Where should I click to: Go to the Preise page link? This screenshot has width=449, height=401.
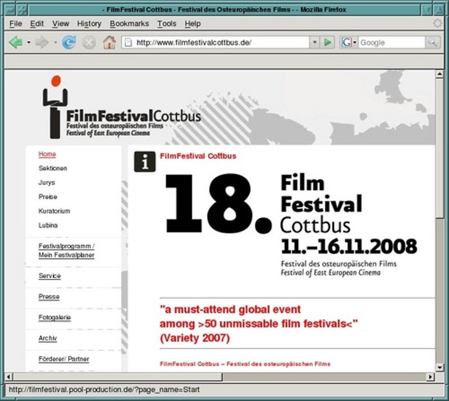point(48,197)
